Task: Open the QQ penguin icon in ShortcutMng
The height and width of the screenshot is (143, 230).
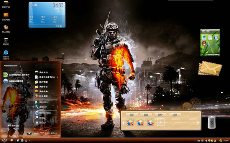Action: pos(204,43)
